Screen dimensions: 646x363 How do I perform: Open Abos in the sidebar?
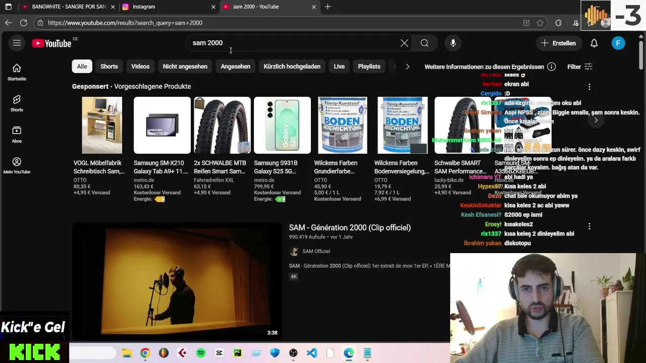(x=17, y=135)
